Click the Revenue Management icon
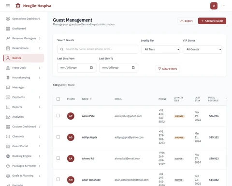The height and width of the screenshot is (186, 232). pos(8,38)
